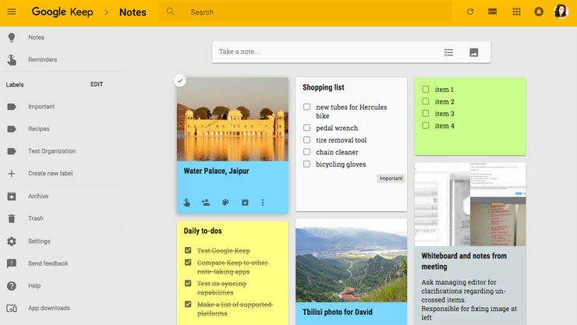Viewport: 577px width, 325px height.
Task: Open Settings text link
Action: 39,241
